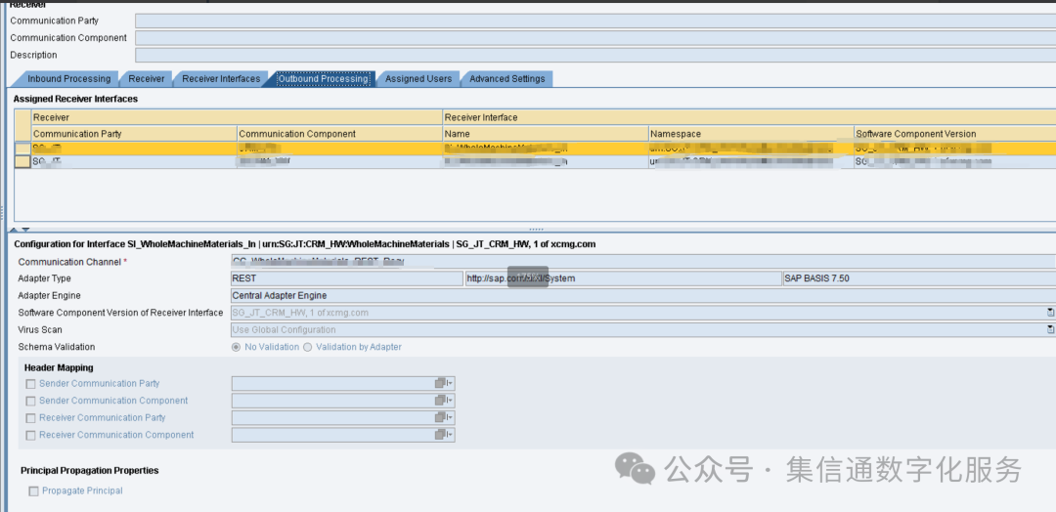Click the table's top-left select-all corner cell
The height and width of the screenshot is (512, 1056).
(x=22, y=126)
